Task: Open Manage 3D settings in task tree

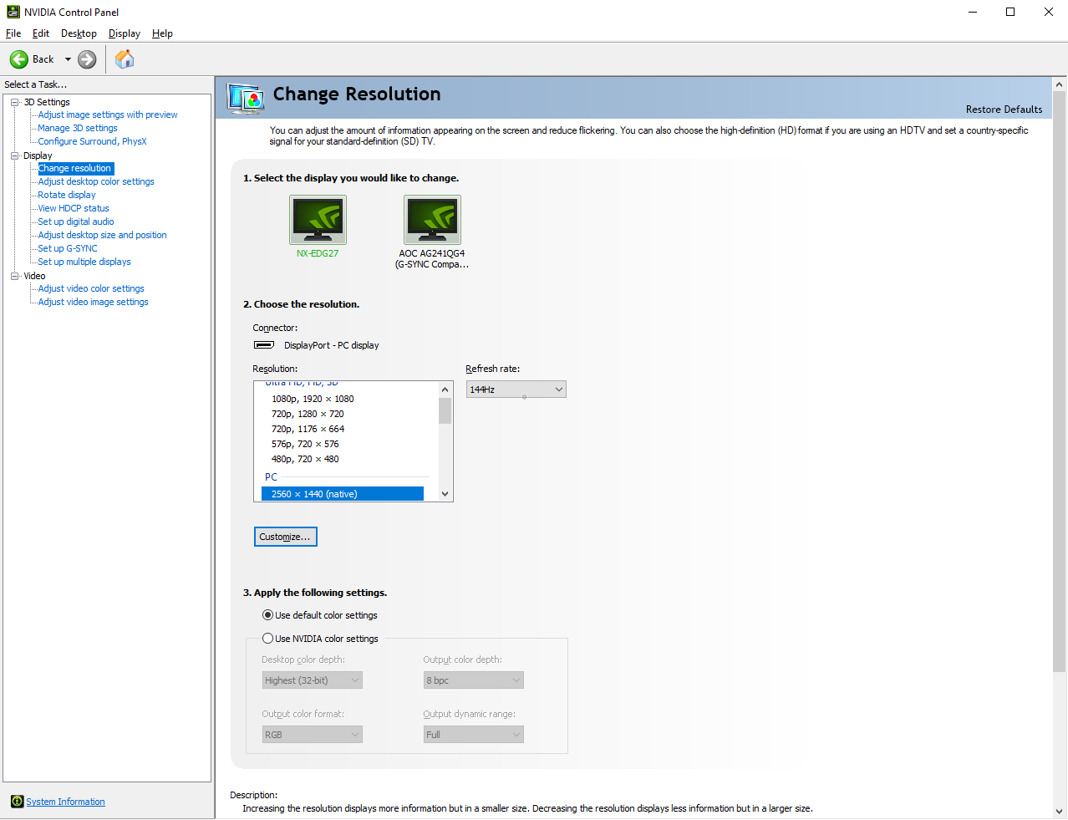Action: coord(78,128)
